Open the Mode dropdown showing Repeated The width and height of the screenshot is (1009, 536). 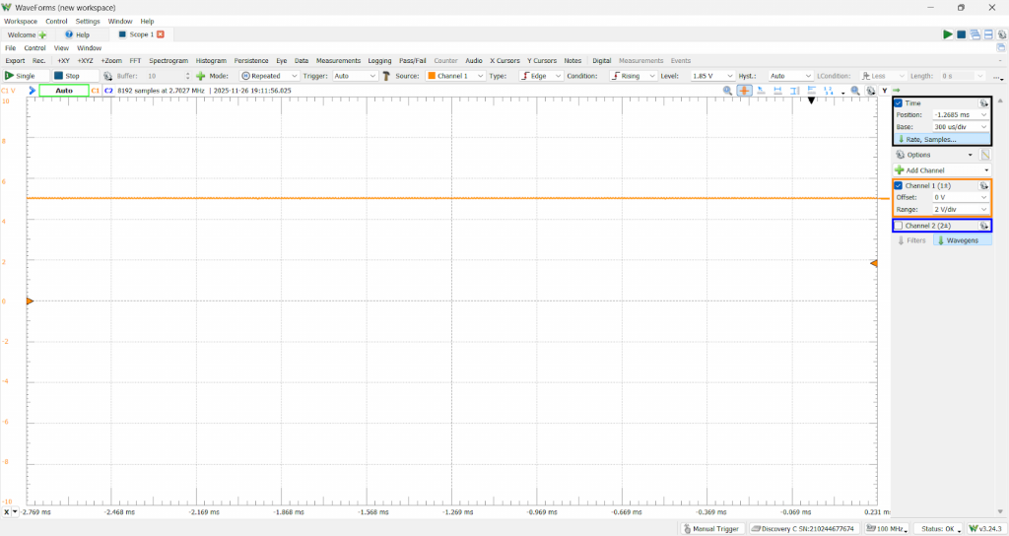[x=269, y=76]
